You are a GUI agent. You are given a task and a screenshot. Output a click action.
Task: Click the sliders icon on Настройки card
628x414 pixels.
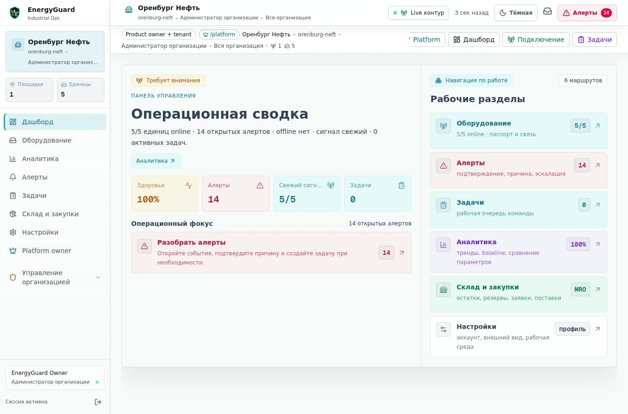coord(444,329)
